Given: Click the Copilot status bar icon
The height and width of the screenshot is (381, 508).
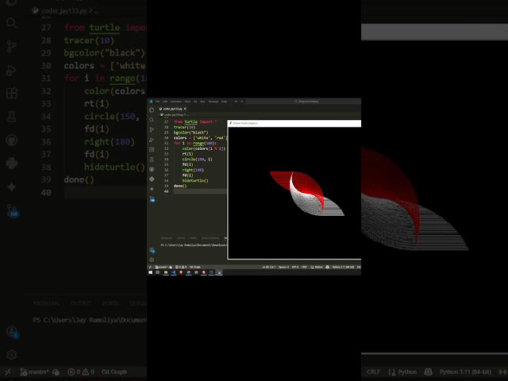Looking at the screenshot, I should tap(328, 267).
